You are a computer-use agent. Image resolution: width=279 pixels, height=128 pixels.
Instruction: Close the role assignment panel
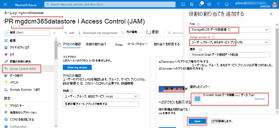271,14
